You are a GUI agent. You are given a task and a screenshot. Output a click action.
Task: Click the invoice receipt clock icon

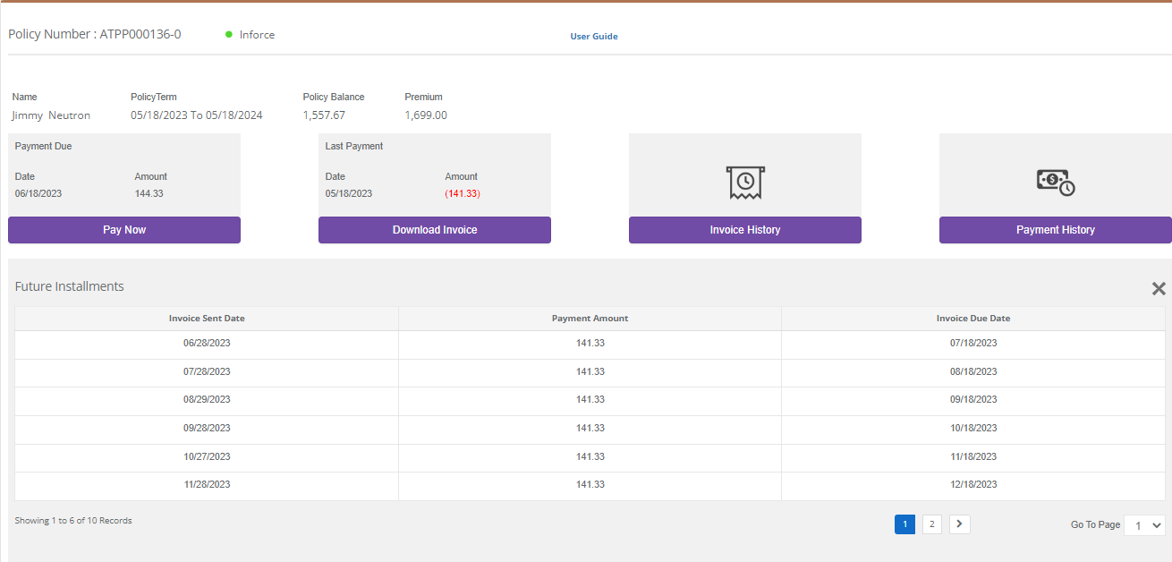[x=744, y=182]
